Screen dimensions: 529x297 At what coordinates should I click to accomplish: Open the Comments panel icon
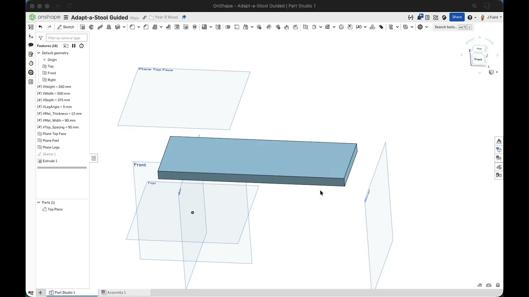tap(31, 45)
